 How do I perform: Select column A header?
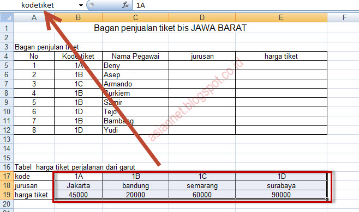[34, 17]
